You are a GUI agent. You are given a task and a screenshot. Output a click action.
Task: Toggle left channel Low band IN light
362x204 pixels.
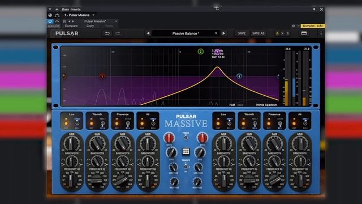66,124
